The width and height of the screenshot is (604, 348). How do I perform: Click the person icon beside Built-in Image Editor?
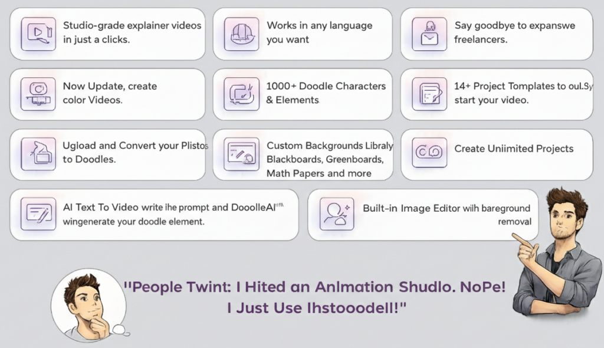tap(337, 214)
